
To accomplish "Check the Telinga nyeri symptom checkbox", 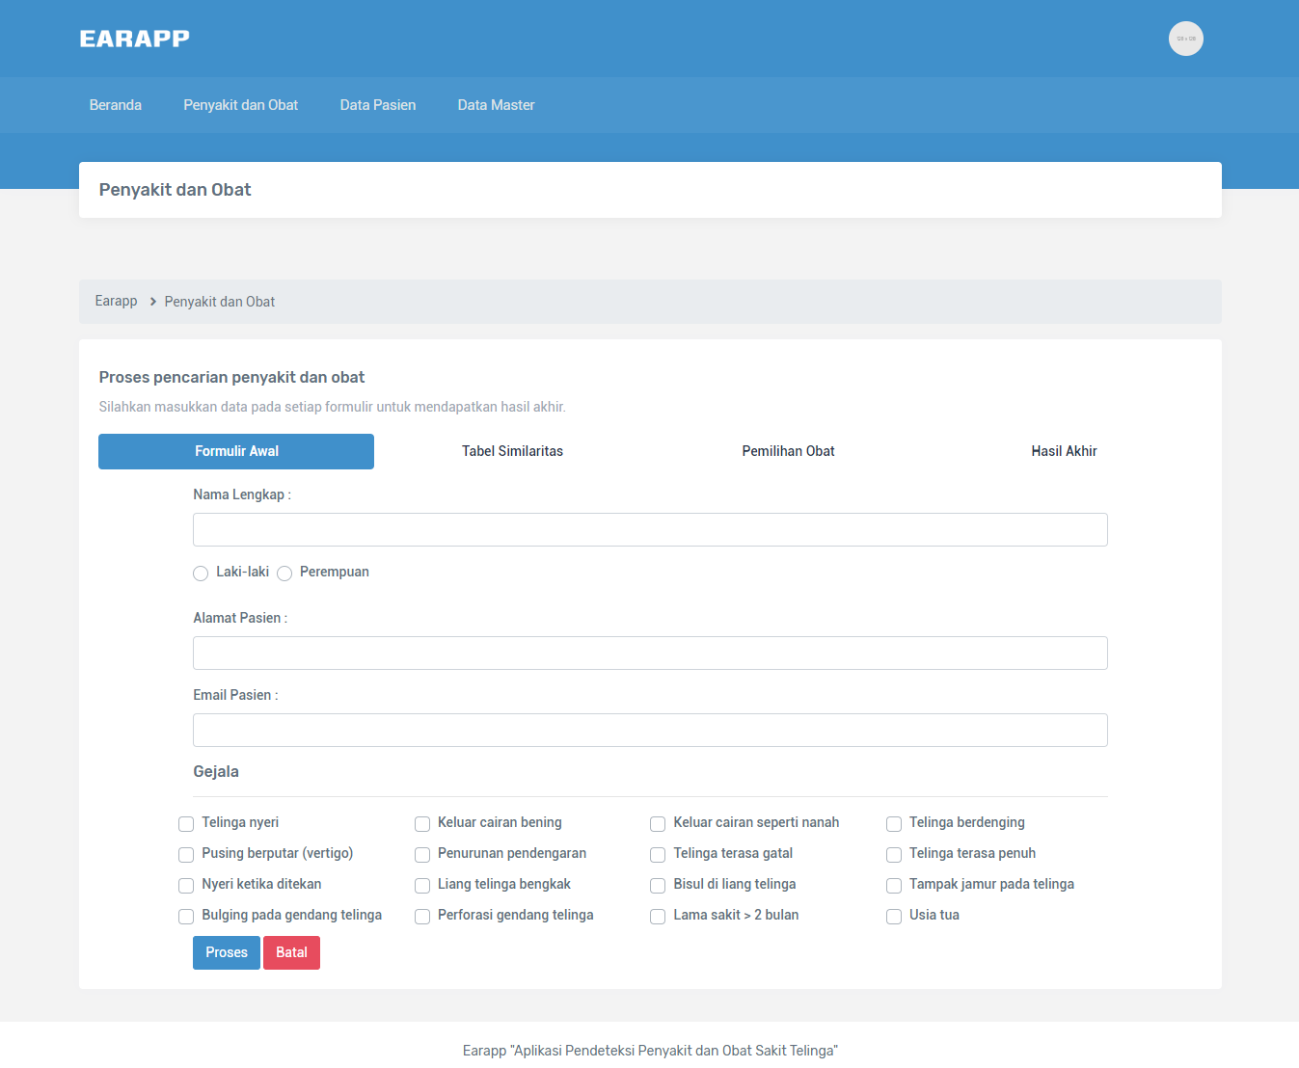I will (x=186, y=824).
